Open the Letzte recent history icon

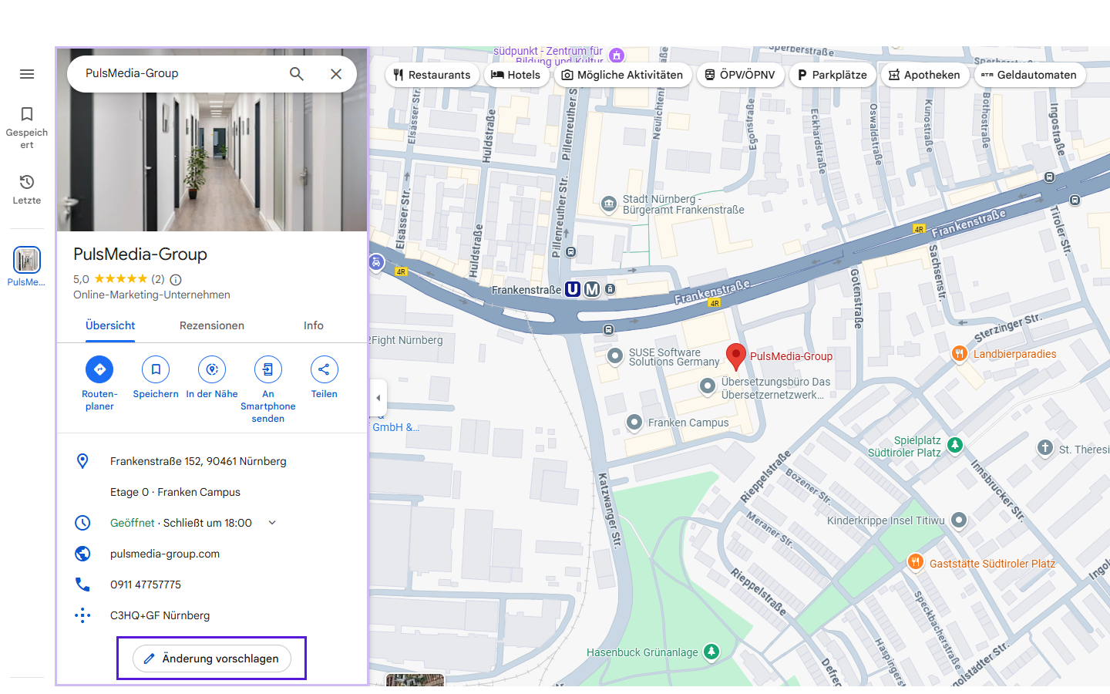point(27,183)
